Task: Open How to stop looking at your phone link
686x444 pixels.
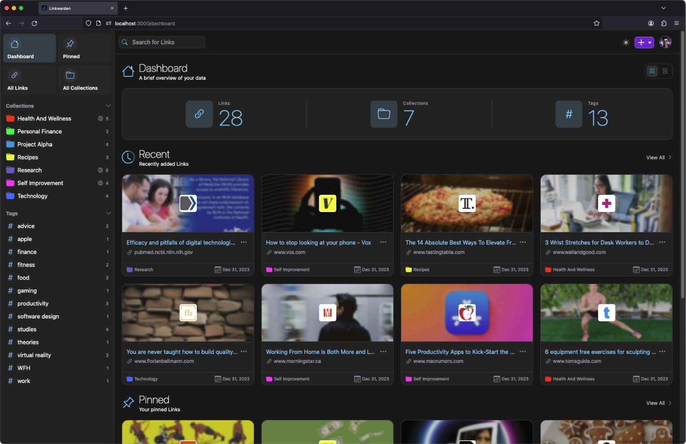Action: [318, 242]
